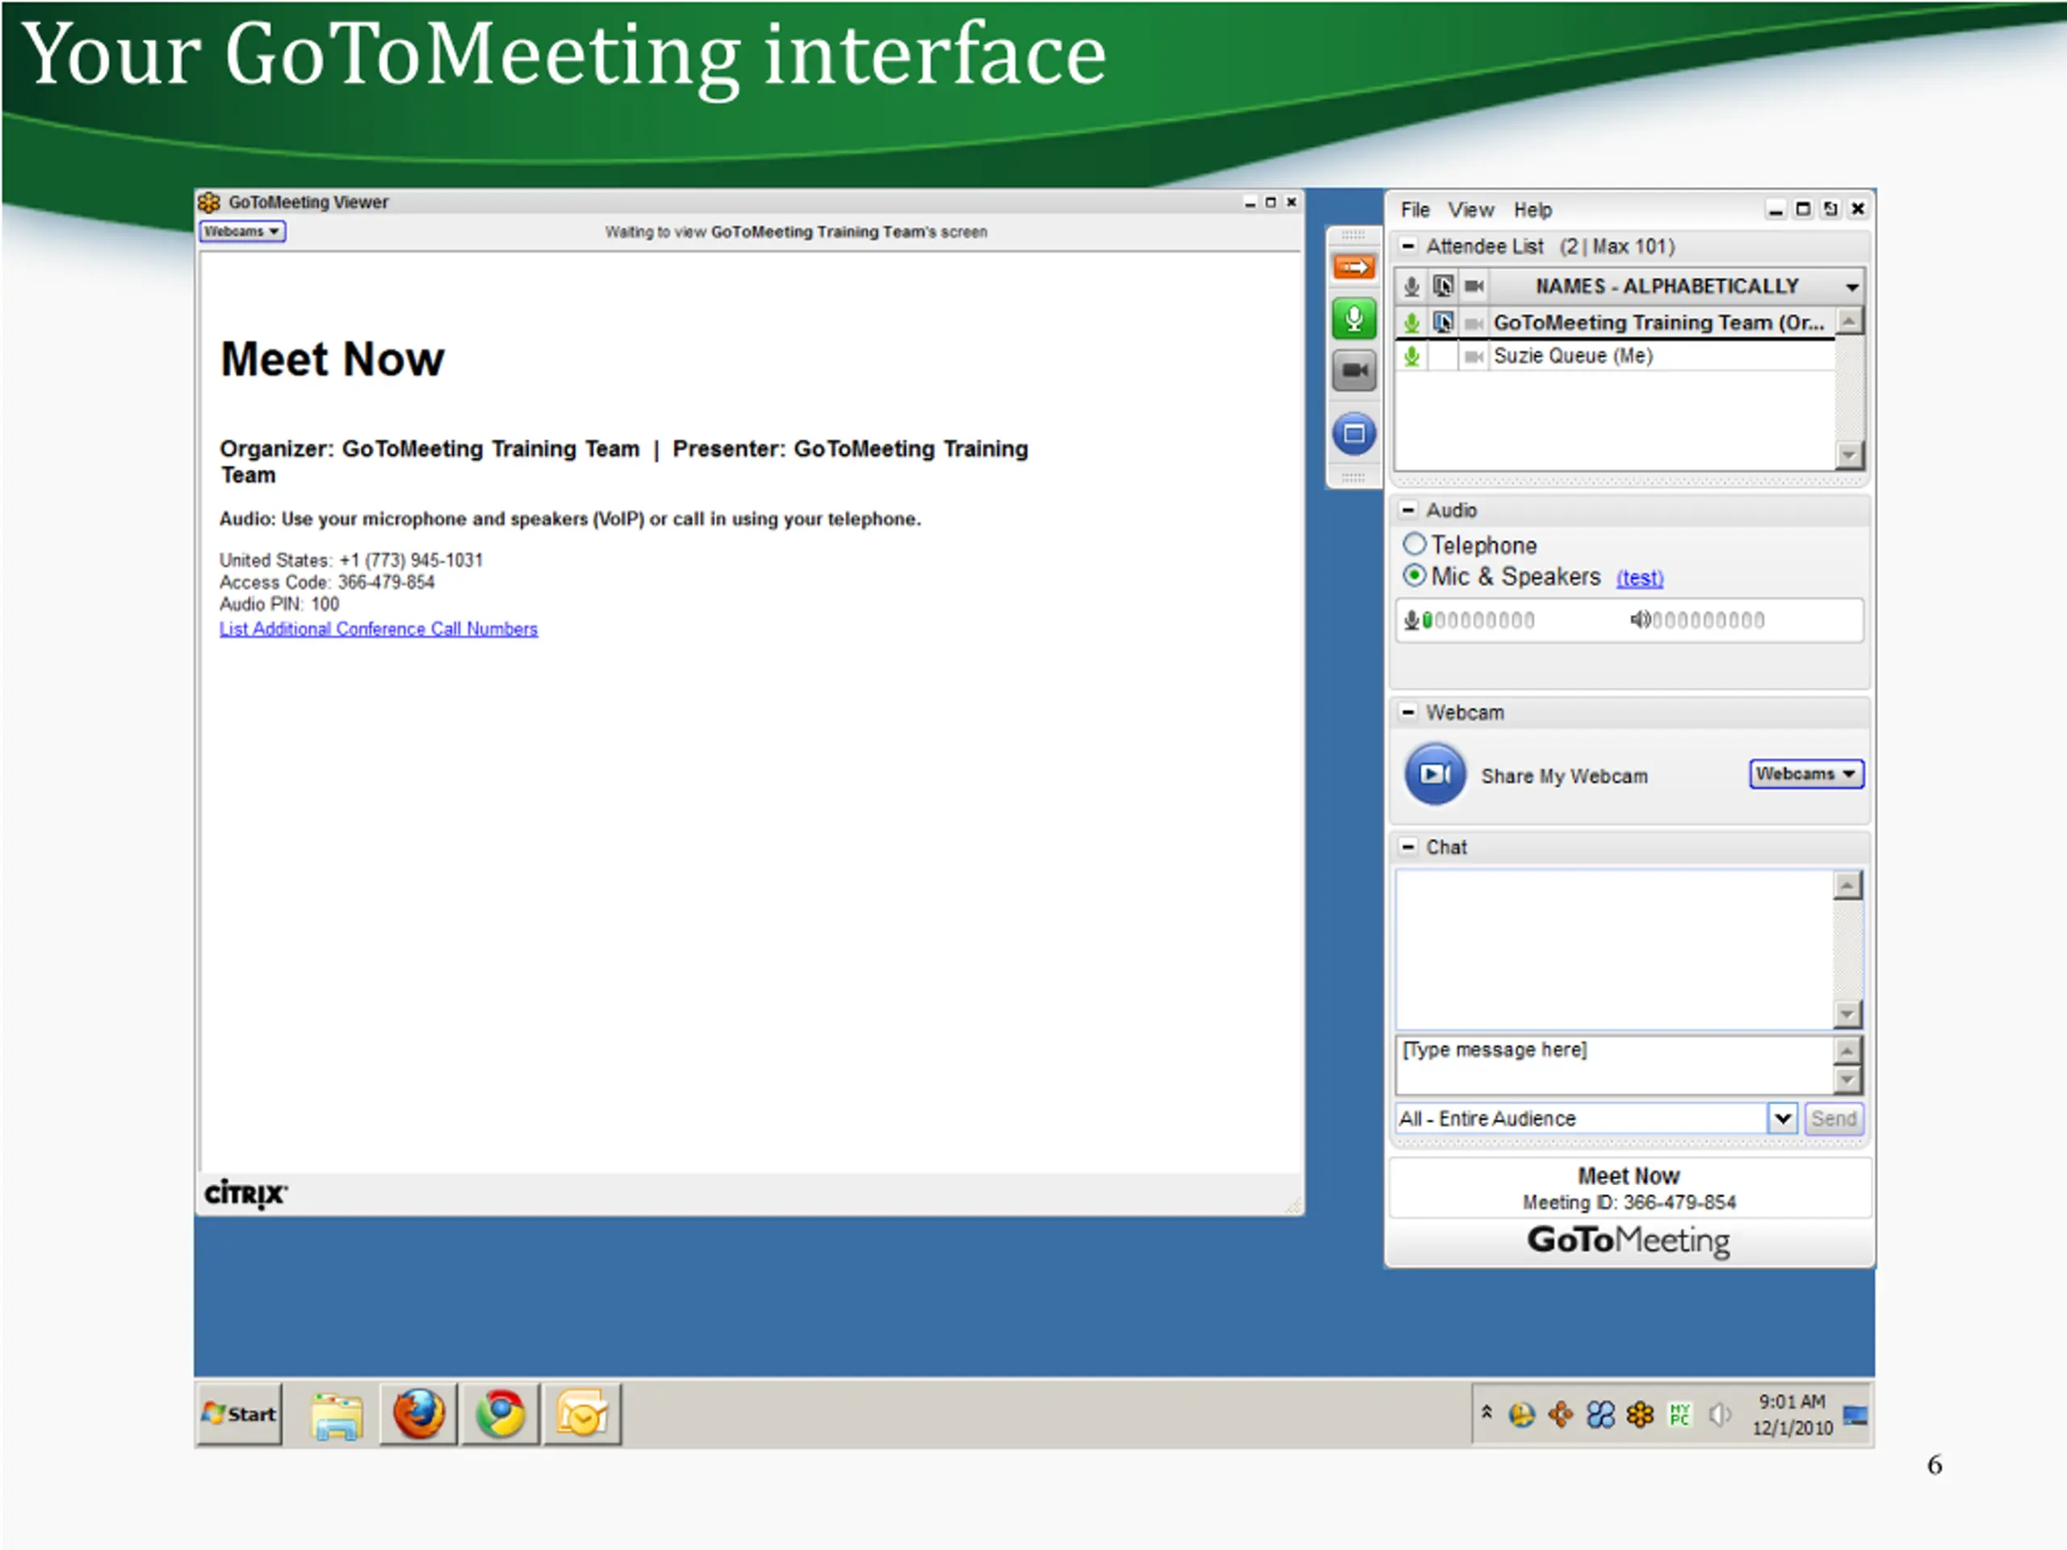Click the round Share My Webcam icon

click(x=1436, y=773)
